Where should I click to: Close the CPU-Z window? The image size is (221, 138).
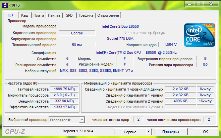(211, 4)
